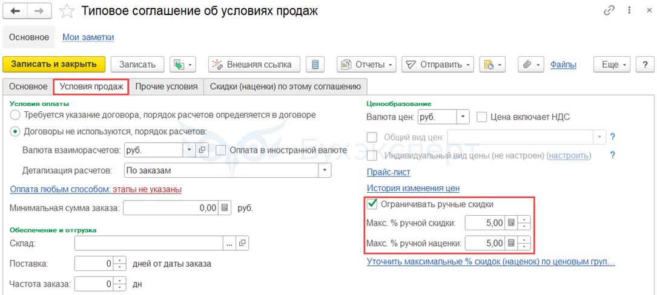Open the attached files paperclip icon
The width and height of the screenshot is (657, 295).
(x=527, y=65)
